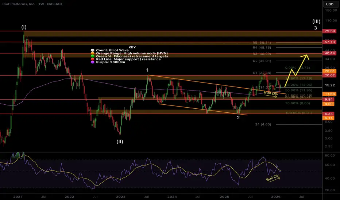This screenshot has height=200, width=340.
Task: Click the 110.00 price axis value
Action: pyautogui.click(x=331, y=20)
